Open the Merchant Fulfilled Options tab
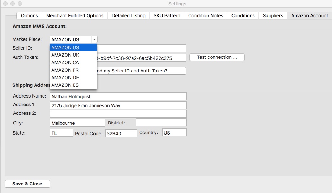The width and height of the screenshot is (332, 193). [75, 15]
